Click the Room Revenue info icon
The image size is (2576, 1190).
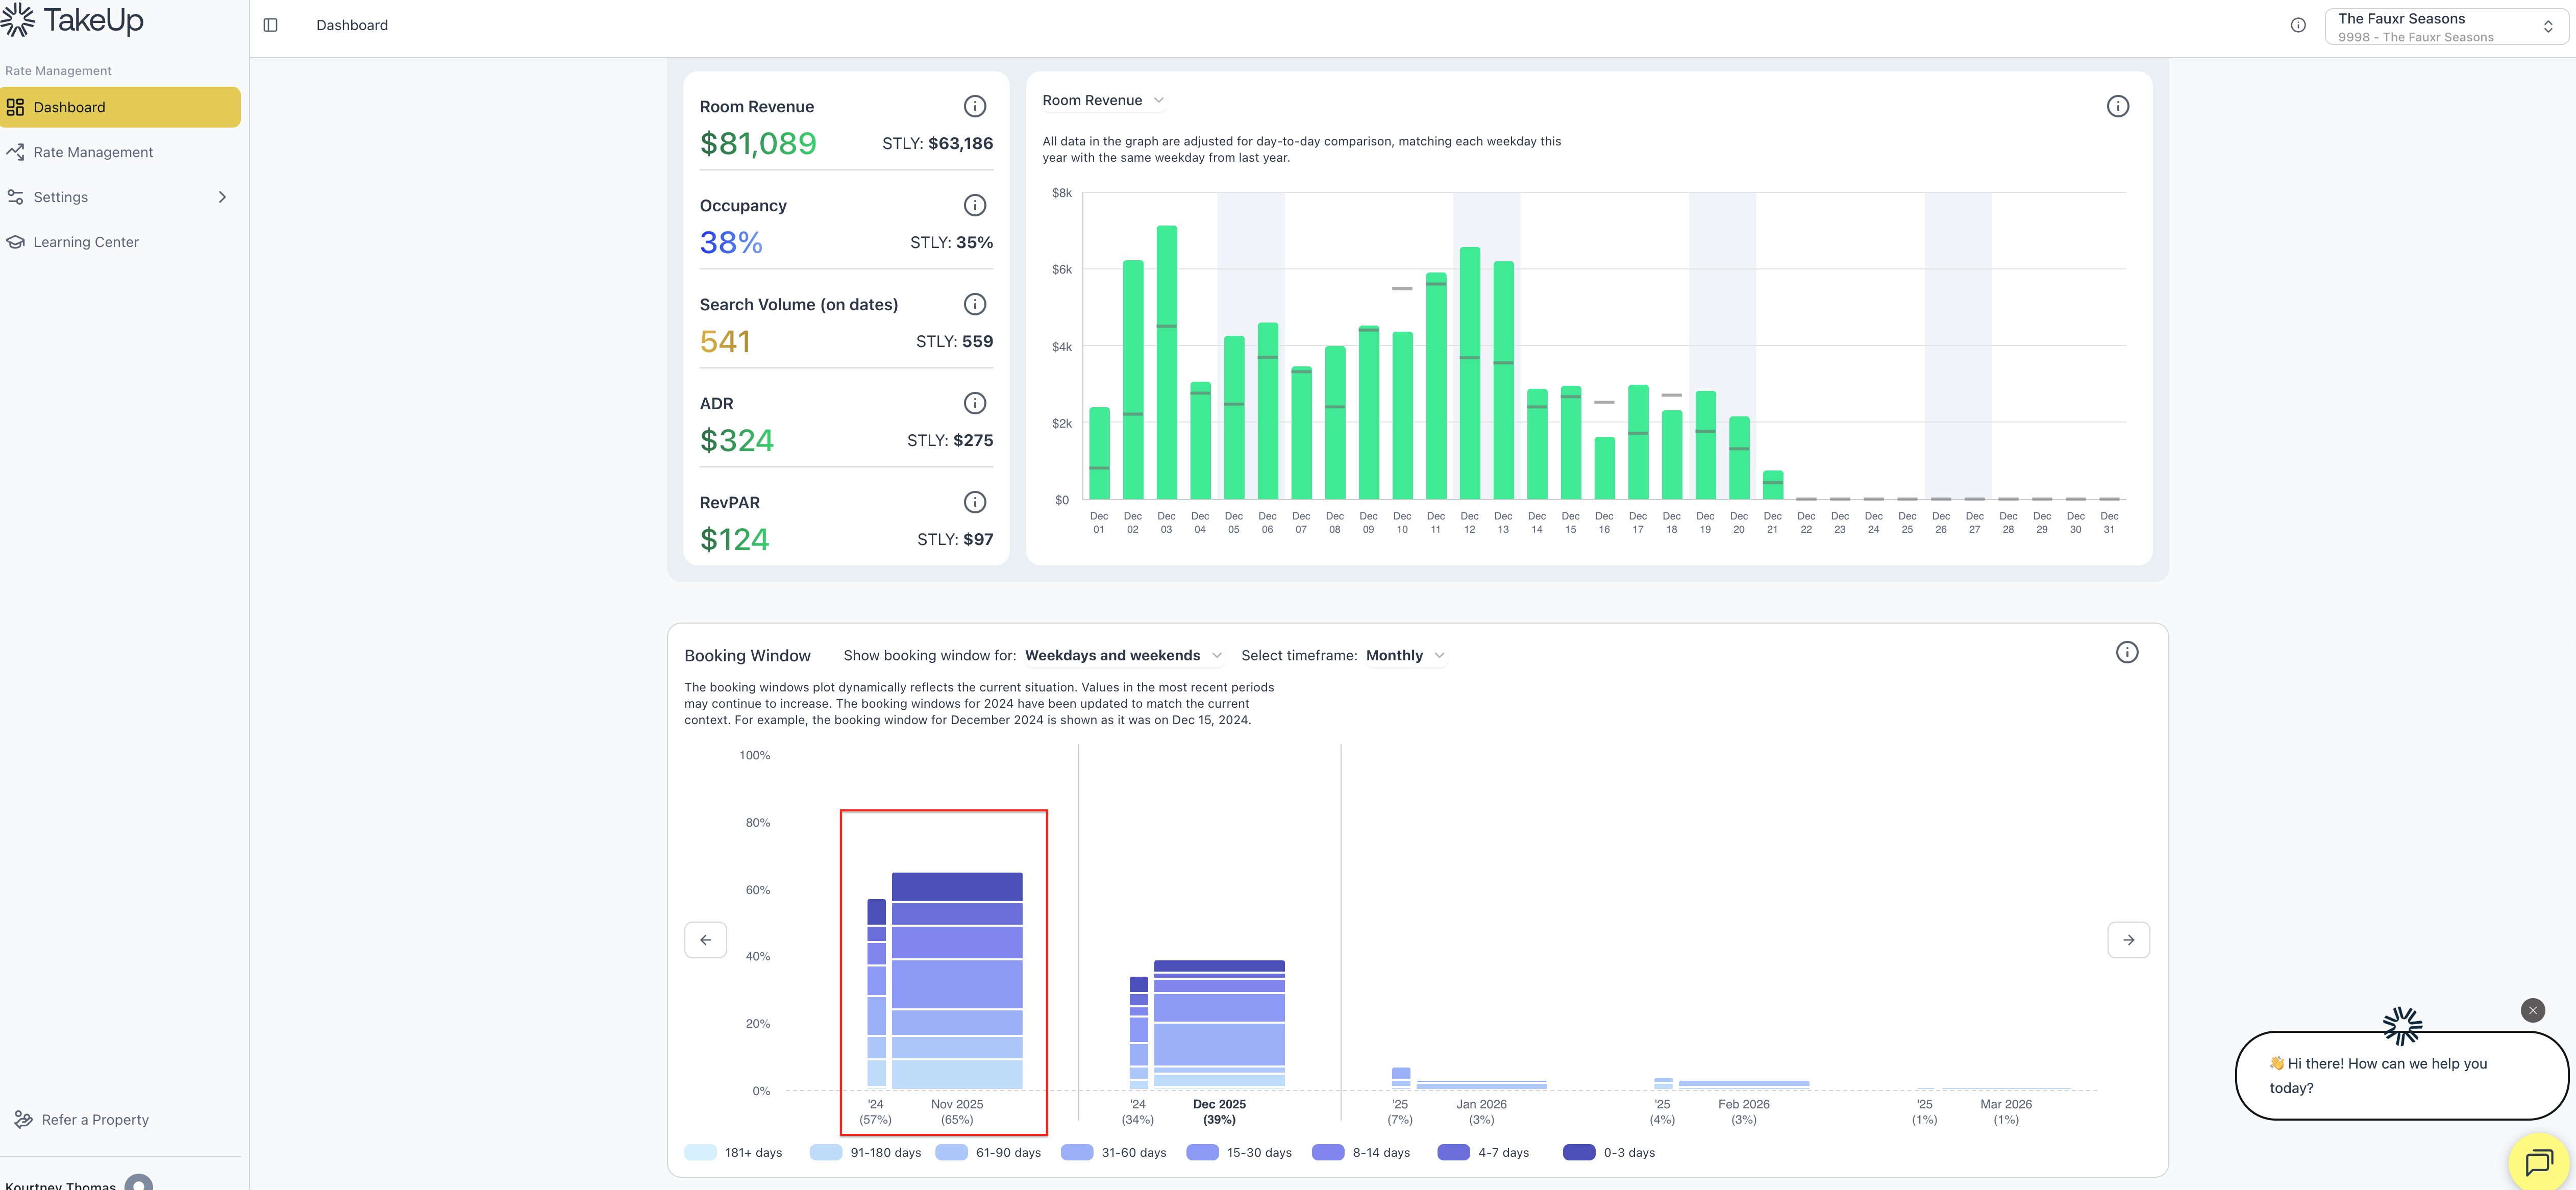(974, 106)
